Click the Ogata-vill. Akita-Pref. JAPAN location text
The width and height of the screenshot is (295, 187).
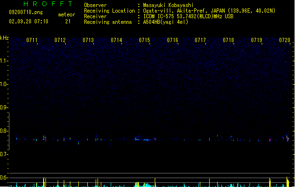(x=209, y=11)
